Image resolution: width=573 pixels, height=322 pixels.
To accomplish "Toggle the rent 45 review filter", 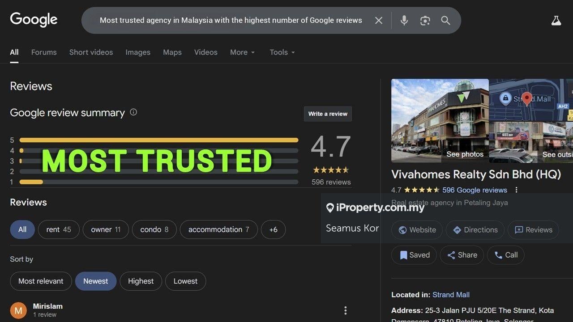I will [59, 229].
